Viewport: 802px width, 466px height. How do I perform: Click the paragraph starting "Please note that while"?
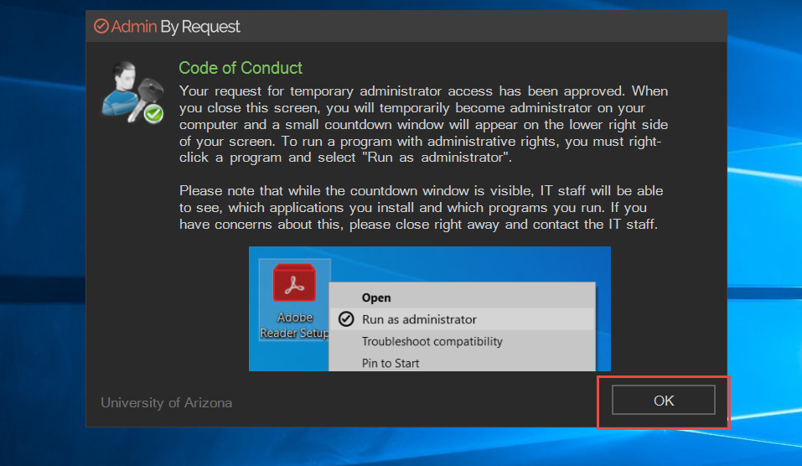tap(421, 208)
